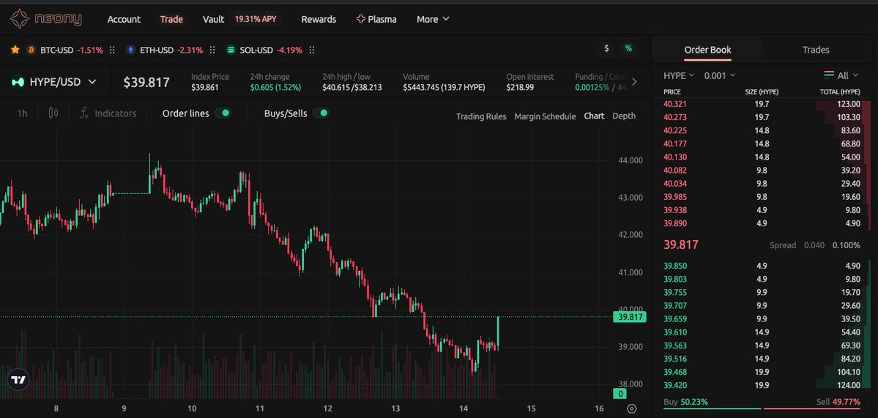Click ask price 40.321
The height and width of the screenshot is (418, 878).
[674, 104]
